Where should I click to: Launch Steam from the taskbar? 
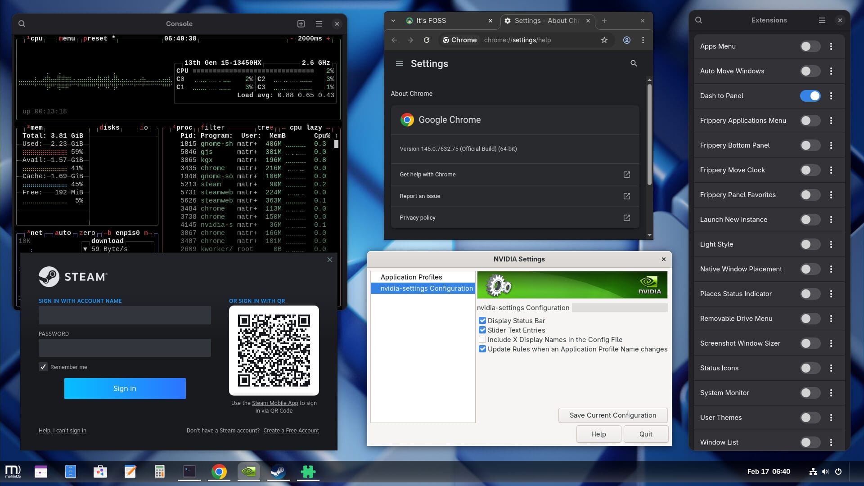coord(278,472)
